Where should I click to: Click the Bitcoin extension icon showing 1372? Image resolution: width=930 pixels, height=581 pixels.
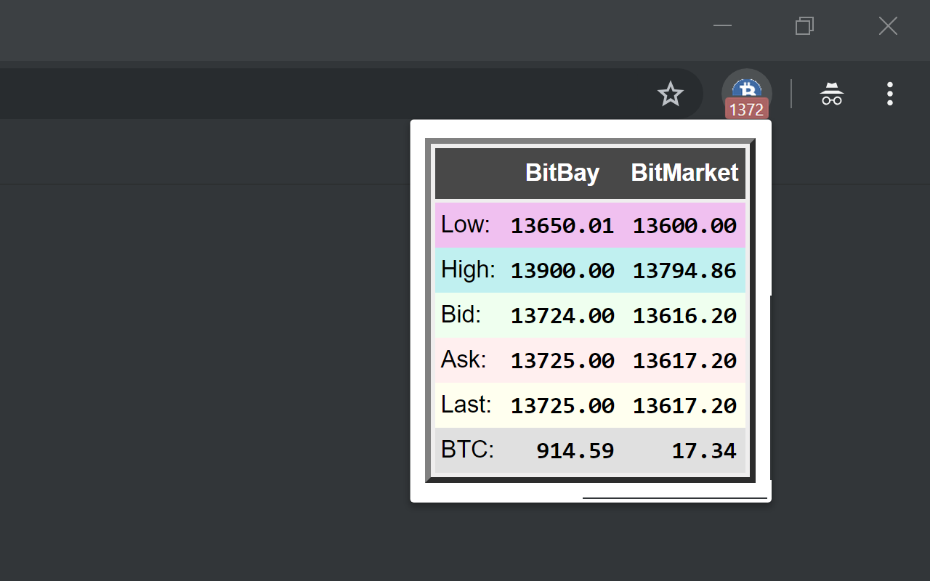(x=747, y=94)
